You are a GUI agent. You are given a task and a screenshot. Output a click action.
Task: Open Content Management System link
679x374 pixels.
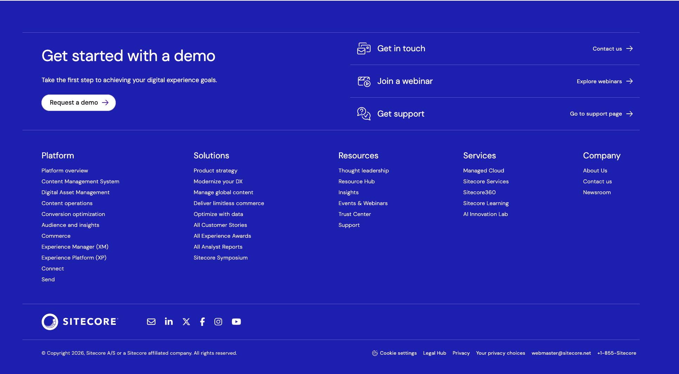80,182
